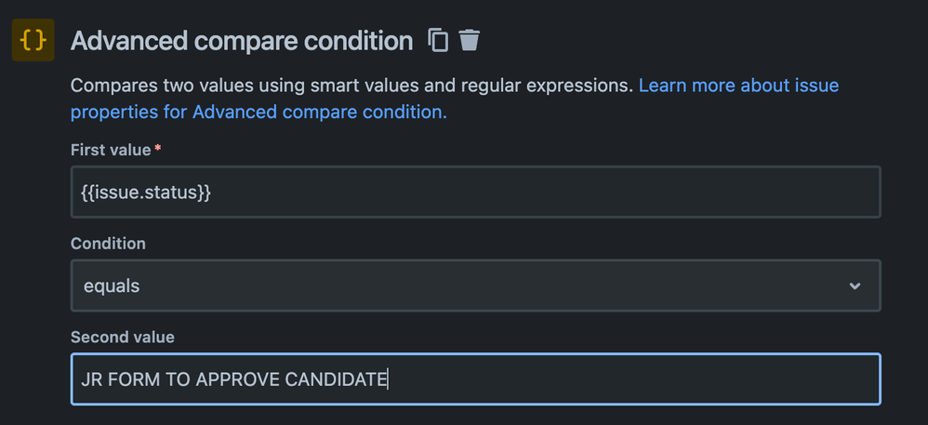Duplicate the condition with the copy icon
Viewport: 928px width, 425px height.
click(439, 40)
